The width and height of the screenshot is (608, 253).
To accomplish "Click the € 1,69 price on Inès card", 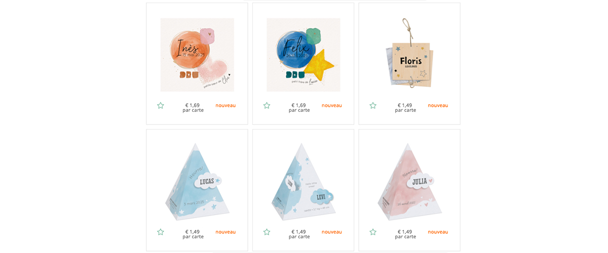I will tap(193, 105).
